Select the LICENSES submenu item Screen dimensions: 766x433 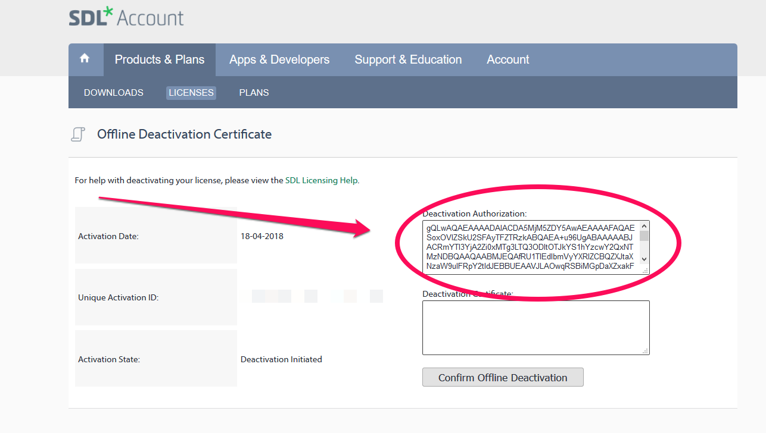[191, 93]
